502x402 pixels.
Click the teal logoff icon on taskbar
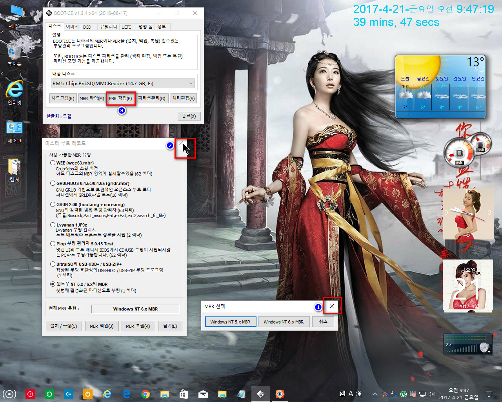pos(69,394)
